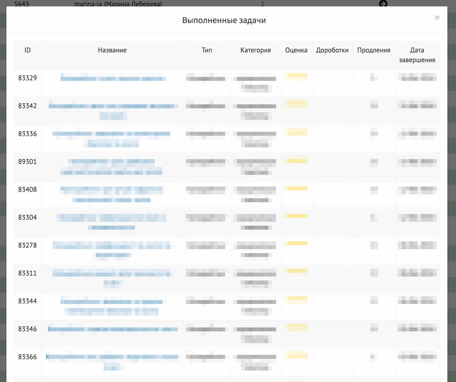Open the task name link in row 83366
Screen dimensions: 456x382
coord(112,362)
